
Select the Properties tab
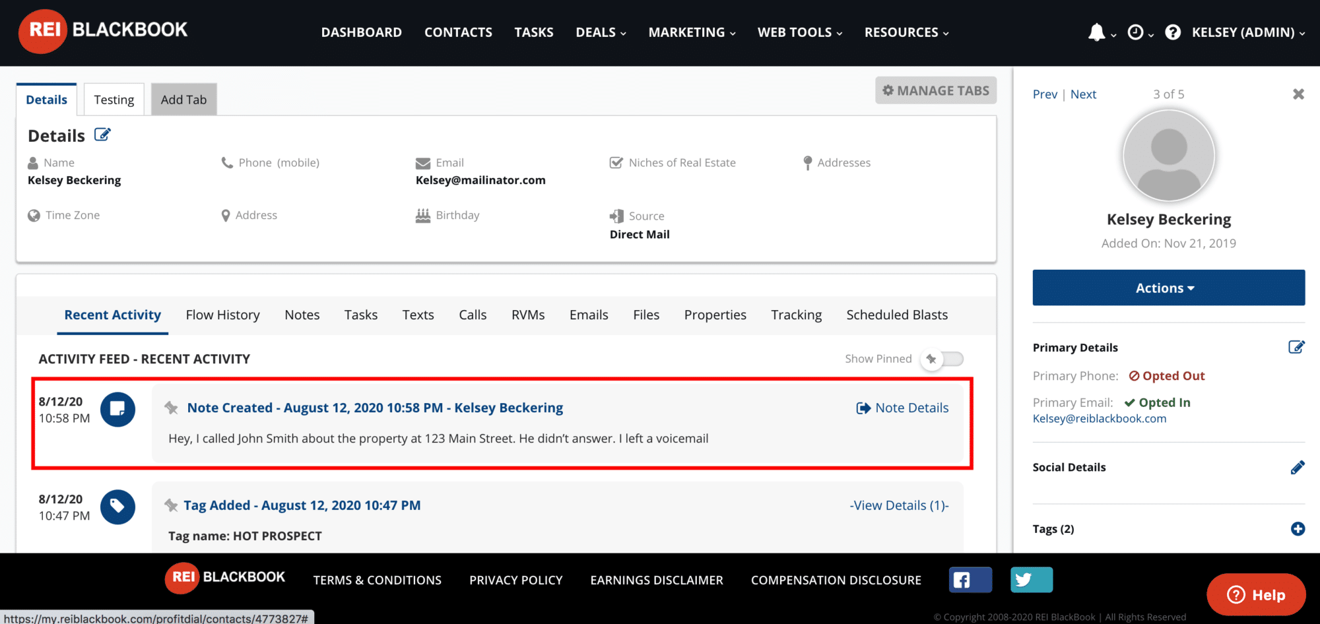pos(715,315)
